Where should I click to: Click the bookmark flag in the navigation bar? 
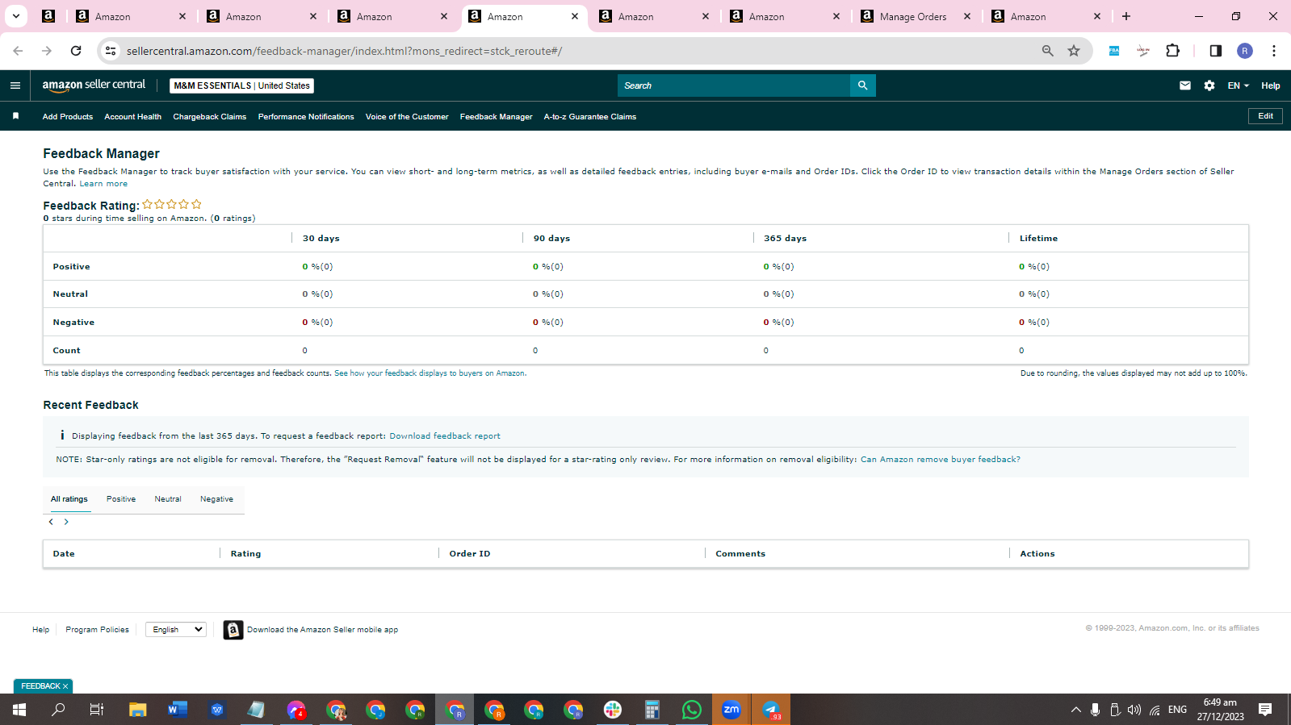pos(15,116)
